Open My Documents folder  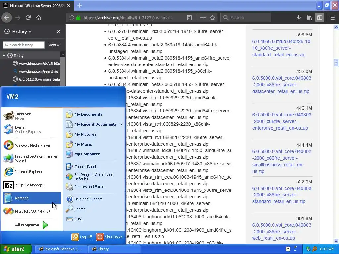(94, 114)
